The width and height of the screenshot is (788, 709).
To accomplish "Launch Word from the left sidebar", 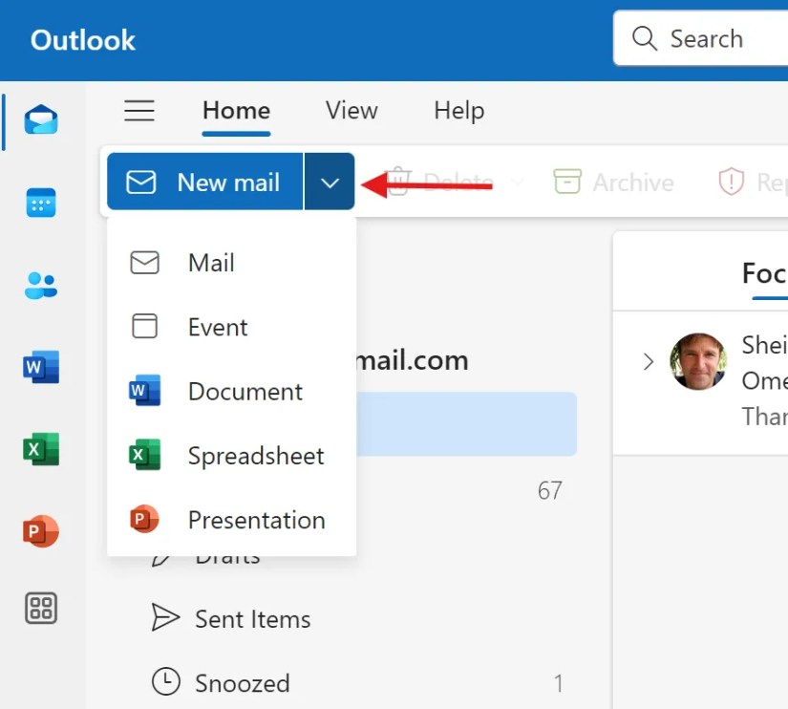I will pyautogui.click(x=41, y=367).
